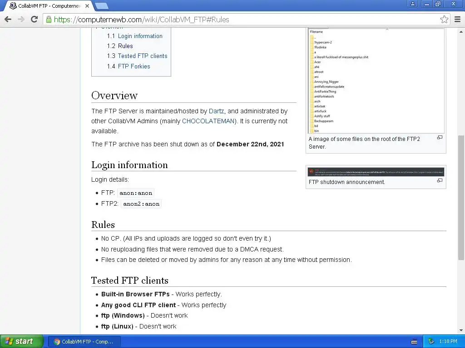The height and width of the screenshot is (348, 465).
Task: Click the FTP shutdown announcement caption
Action: 346,182
